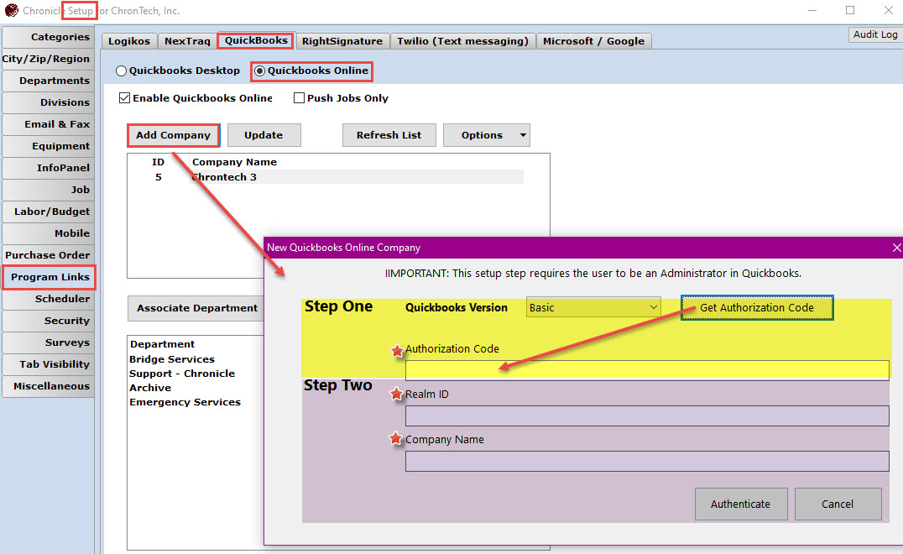
Task: Click into Realm ID field
Action: click(x=647, y=415)
